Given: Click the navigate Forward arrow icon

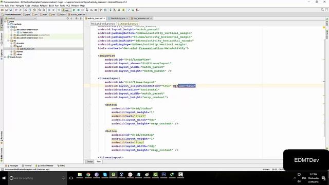Looking at the screenshot, I should [53, 10].
